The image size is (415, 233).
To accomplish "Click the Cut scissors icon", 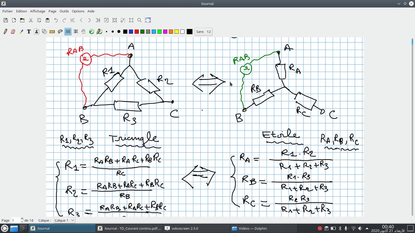I will [31, 20].
